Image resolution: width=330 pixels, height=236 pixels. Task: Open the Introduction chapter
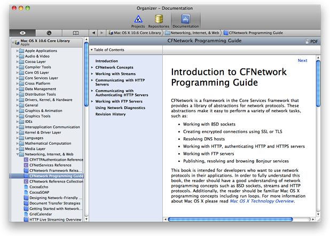(x=106, y=61)
